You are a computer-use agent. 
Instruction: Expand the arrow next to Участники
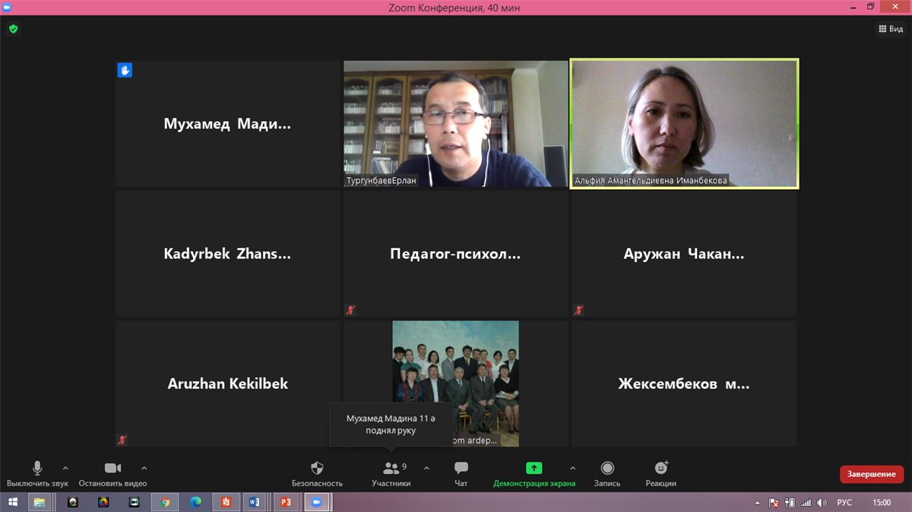pos(426,468)
